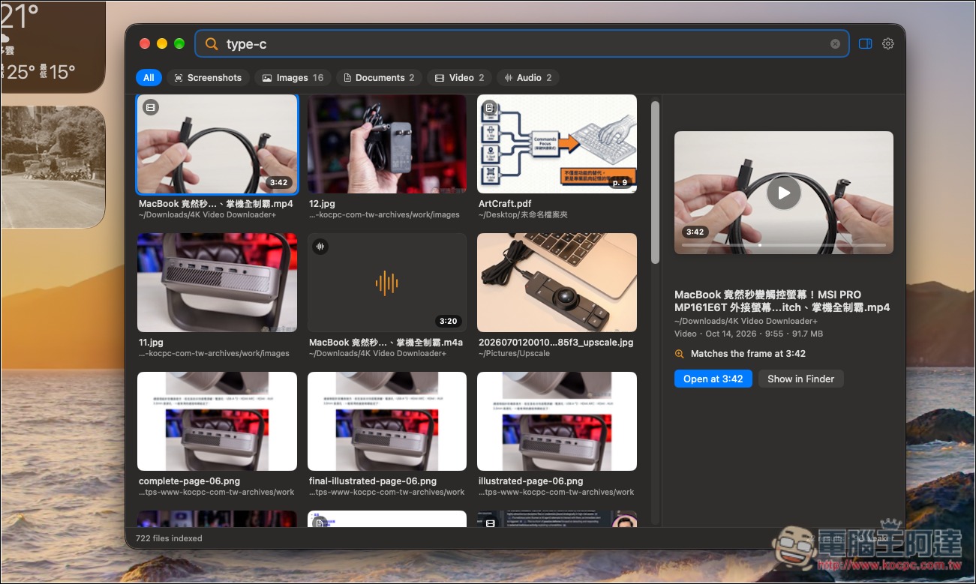The width and height of the screenshot is (976, 584).
Task: Click the search magnifier icon
Action: pyautogui.click(x=212, y=44)
